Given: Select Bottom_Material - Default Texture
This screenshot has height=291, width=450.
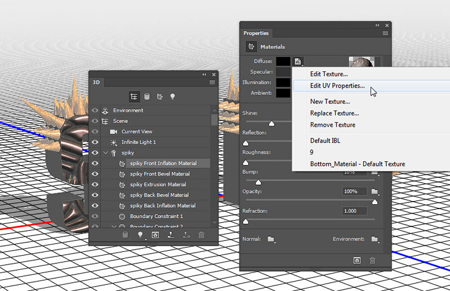Looking at the screenshot, I should coord(358,164).
